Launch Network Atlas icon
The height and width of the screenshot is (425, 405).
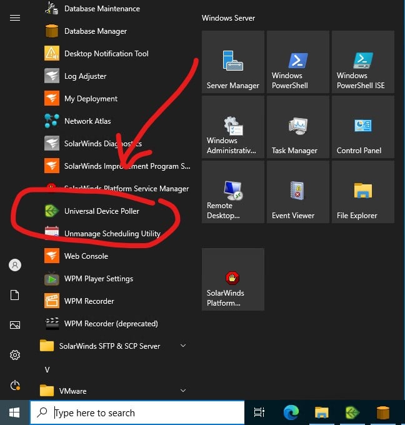pos(51,121)
